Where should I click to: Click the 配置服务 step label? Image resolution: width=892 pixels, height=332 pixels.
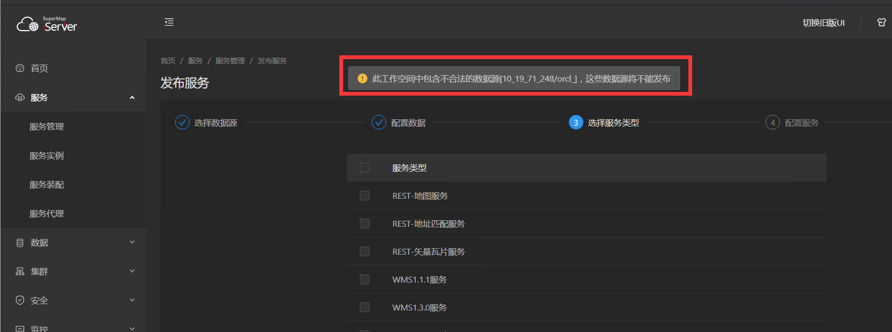[802, 123]
